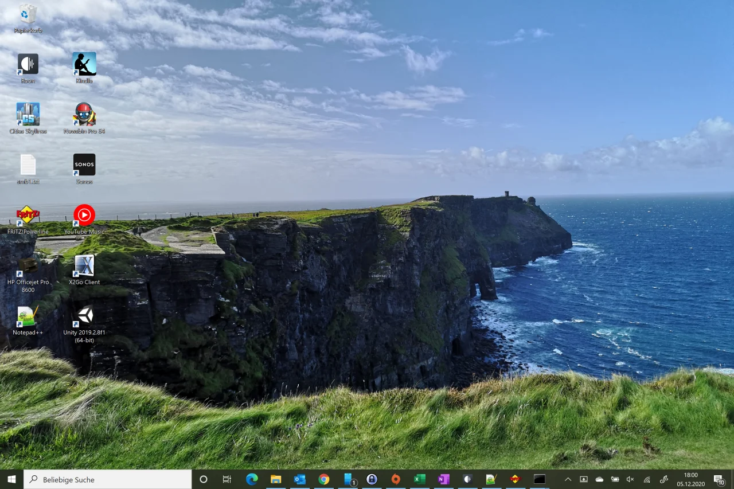The width and height of the screenshot is (734, 489).
Task: Select the Newsbin Pro 64 shortcut
Action: pos(84,115)
